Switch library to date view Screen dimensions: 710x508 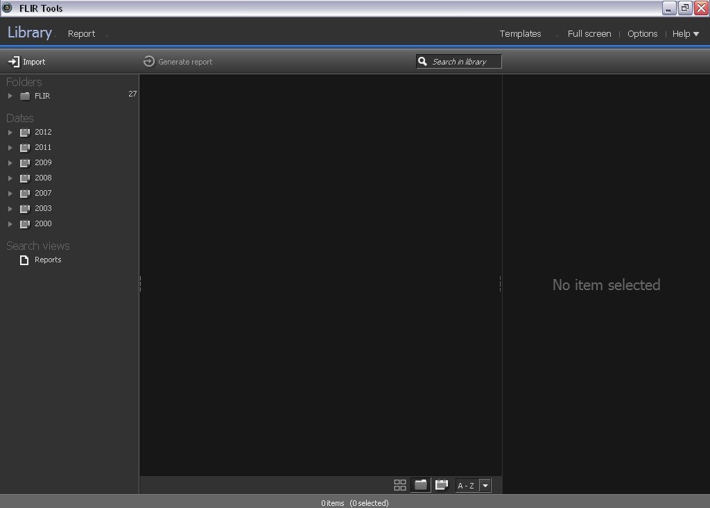pos(442,485)
